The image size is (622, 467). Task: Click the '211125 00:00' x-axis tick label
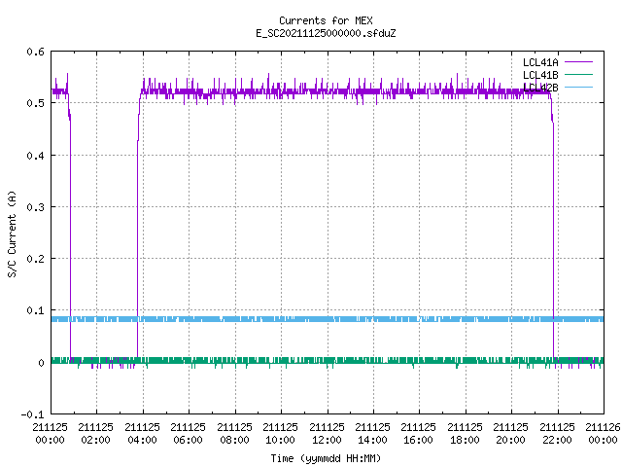(x=50, y=434)
